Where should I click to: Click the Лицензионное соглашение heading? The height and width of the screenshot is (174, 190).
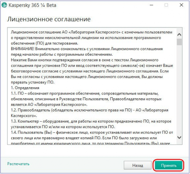point(49,19)
